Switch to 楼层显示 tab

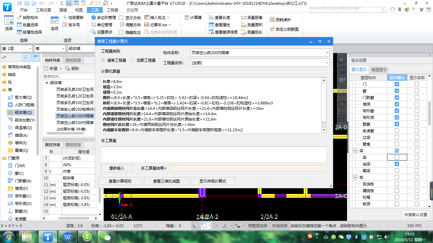coord(379,70)
